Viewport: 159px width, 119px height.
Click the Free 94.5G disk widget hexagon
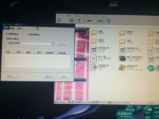[130, 108]
